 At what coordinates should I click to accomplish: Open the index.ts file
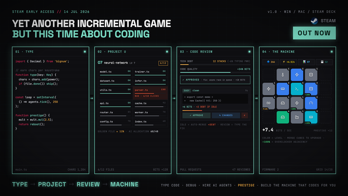pyautogui.click(x=150, y=122)
